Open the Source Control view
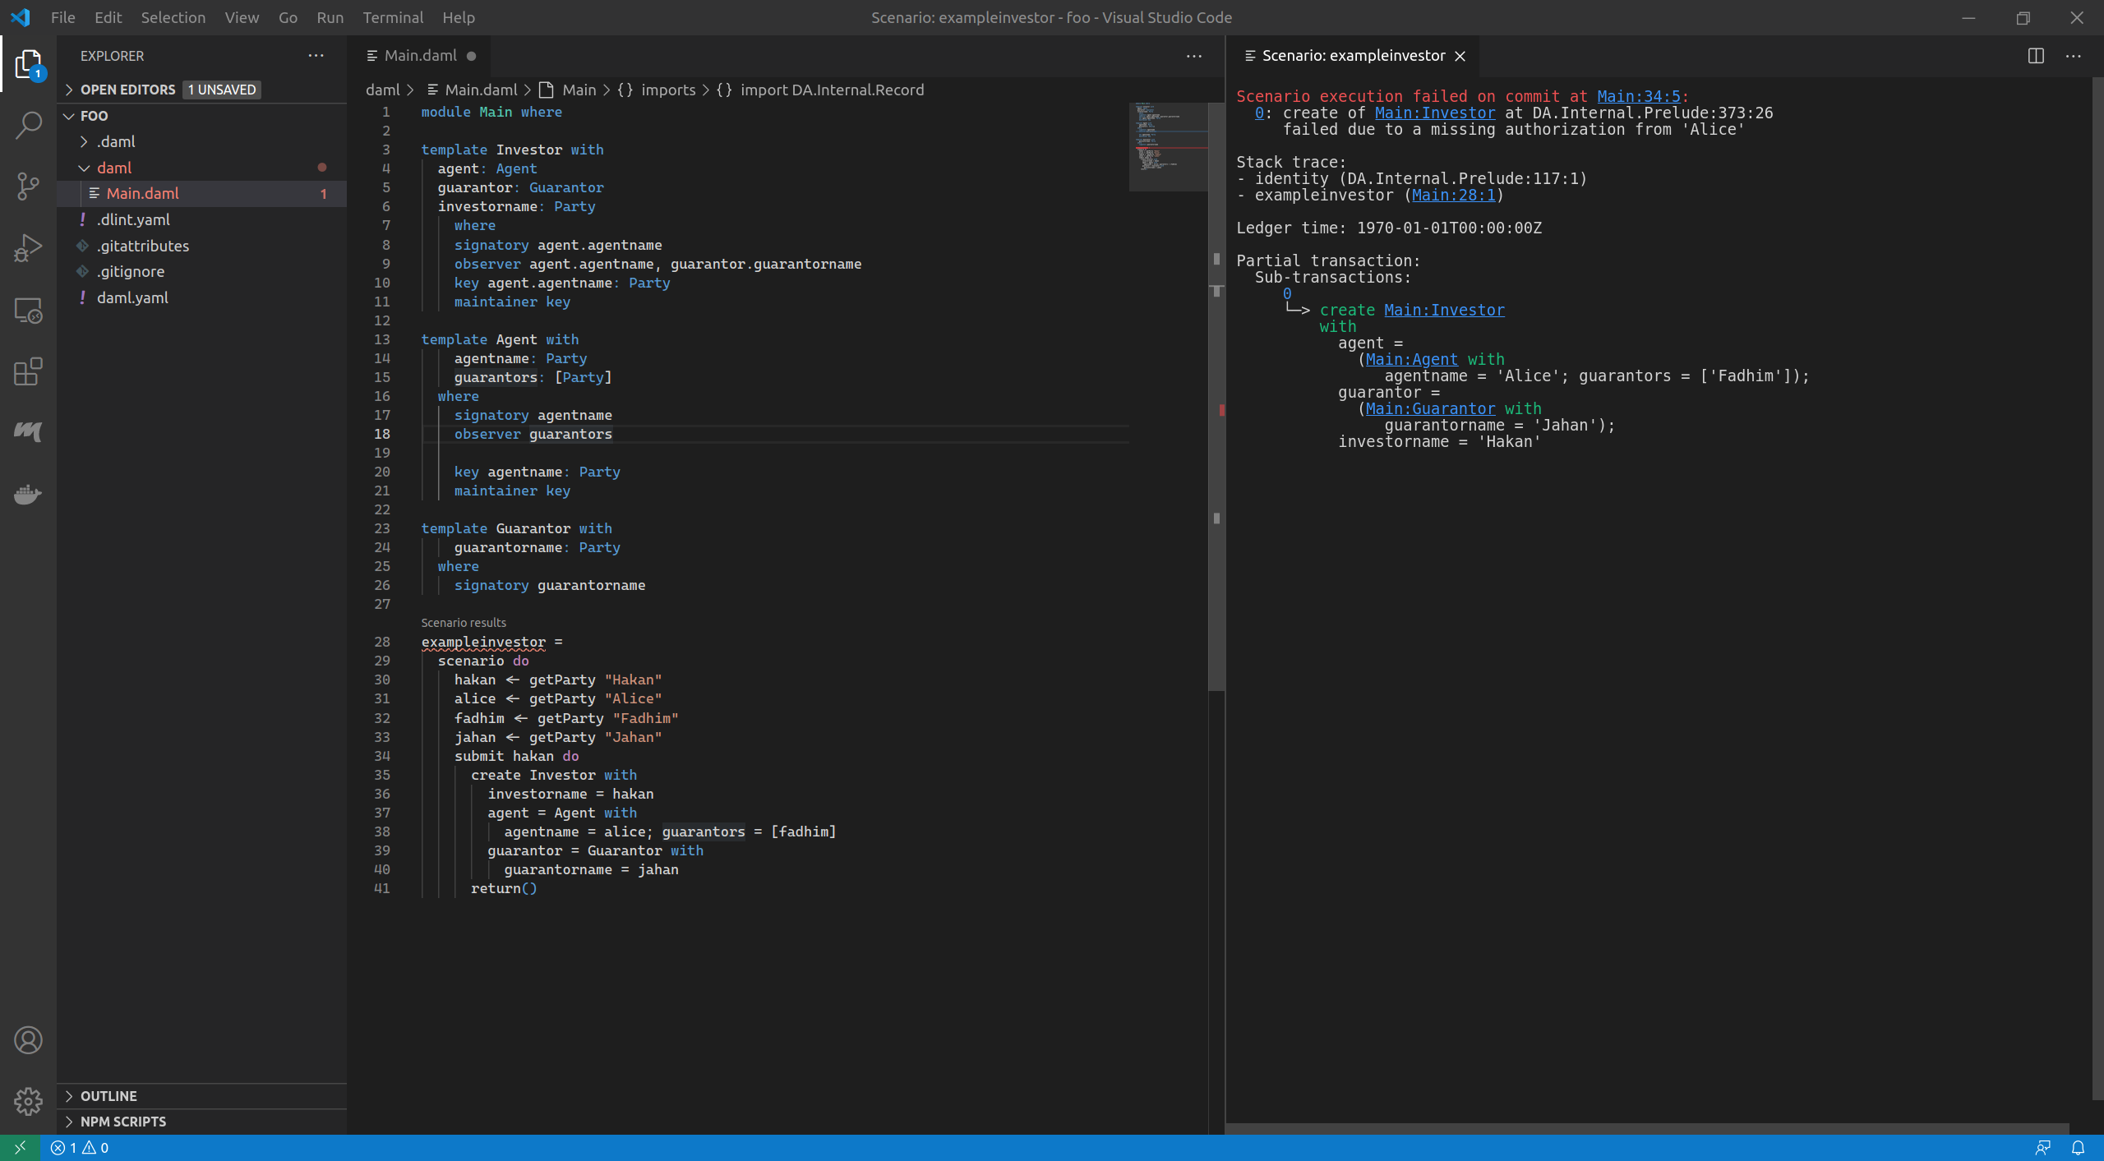Viewport: 2104px width, 1161px height. tap(28, 186)
